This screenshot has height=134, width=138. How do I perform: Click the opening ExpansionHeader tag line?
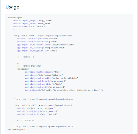point(42,36)
